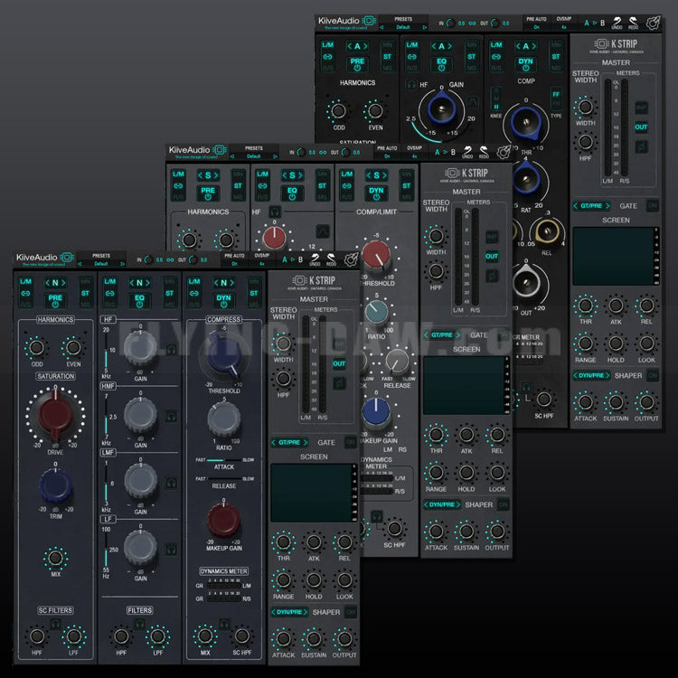
Task: Select ST mode in middle S-model DYN module
Action: [407, 186]
